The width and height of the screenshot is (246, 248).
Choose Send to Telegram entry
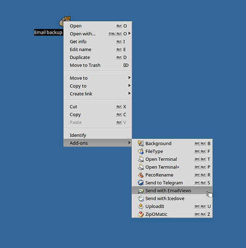172,183
